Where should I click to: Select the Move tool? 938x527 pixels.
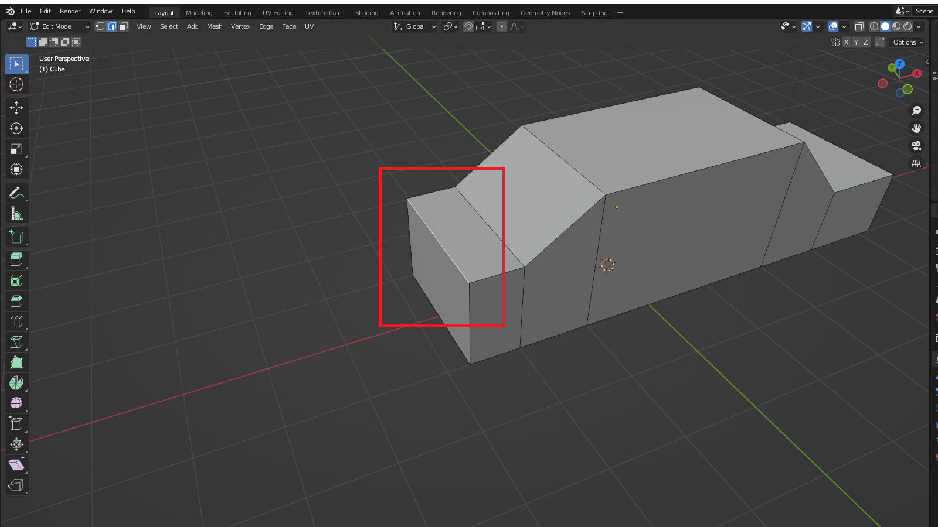16,107
